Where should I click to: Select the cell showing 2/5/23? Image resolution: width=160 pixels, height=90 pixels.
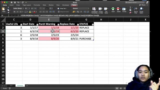pos(49,35)
